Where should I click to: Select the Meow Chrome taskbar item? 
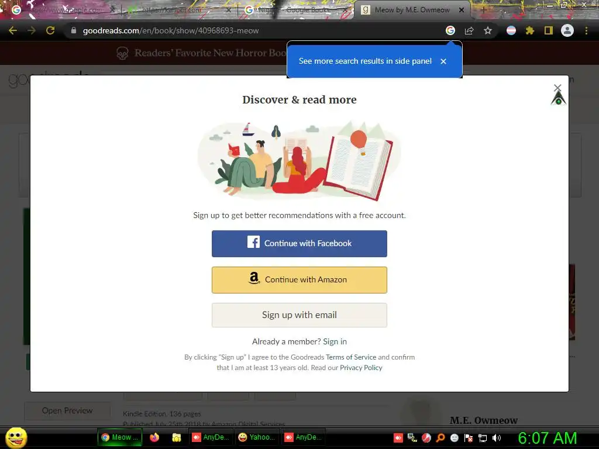pos(120,437)
